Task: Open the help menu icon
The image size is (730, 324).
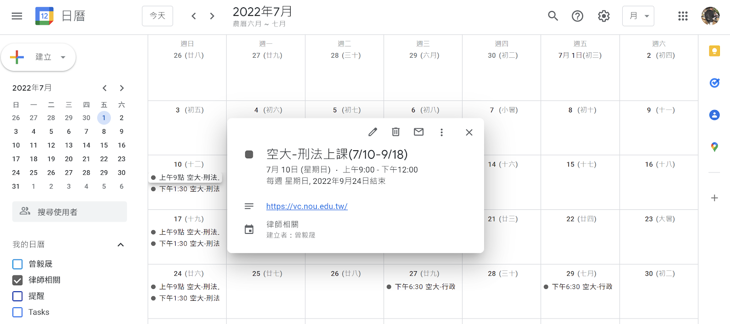Action: click(578, 16)
